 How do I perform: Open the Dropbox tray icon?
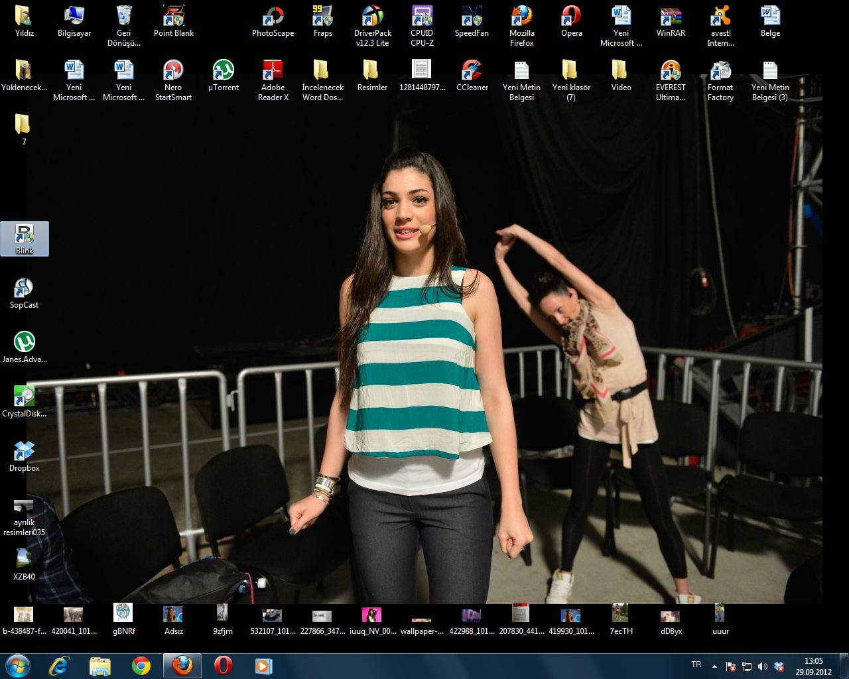point(779,666)
